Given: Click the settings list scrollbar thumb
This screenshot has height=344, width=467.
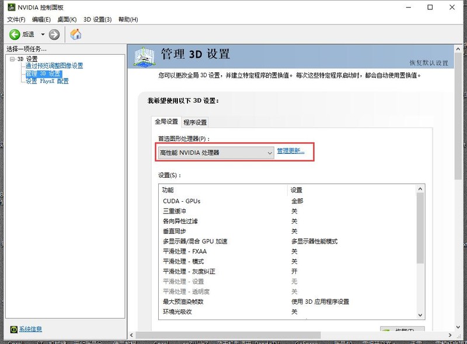Looking at the screenshot, I should pos(420,228).
